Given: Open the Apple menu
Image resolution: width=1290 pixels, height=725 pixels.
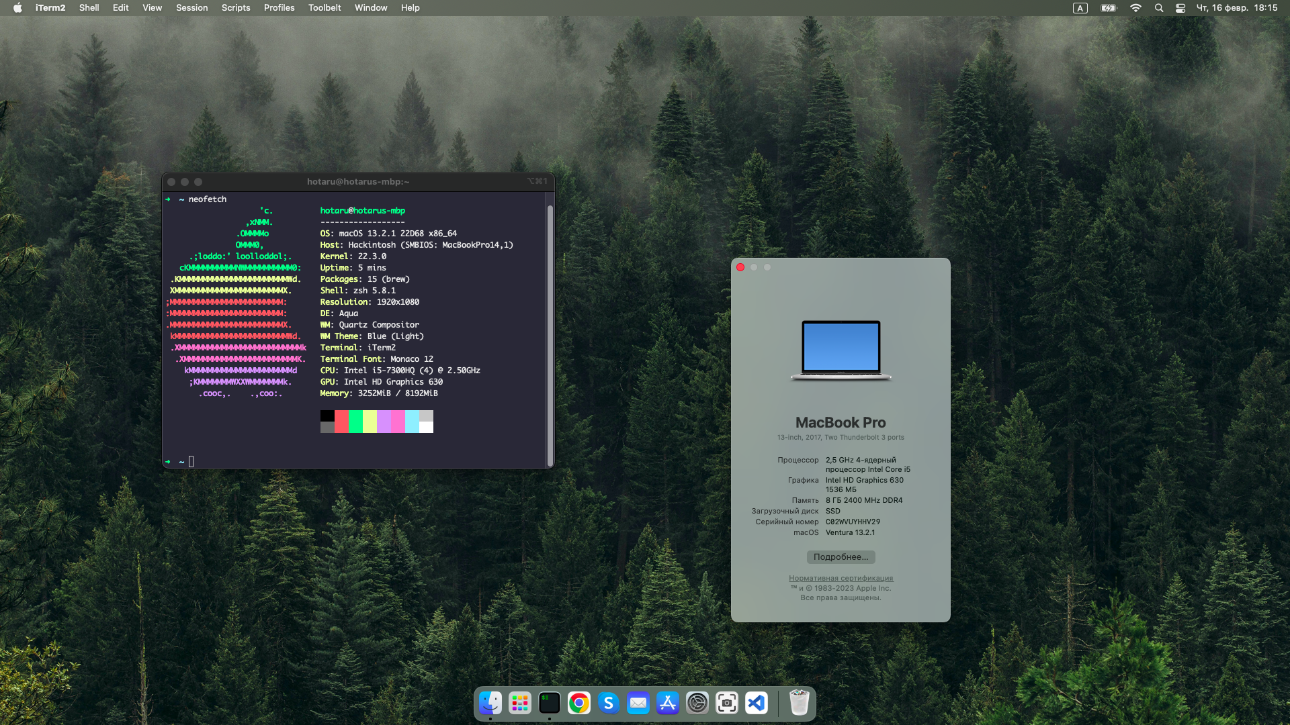Looking at the screenshot, I should pos(17,8).
